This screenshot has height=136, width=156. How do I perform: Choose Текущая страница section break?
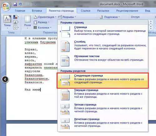pyautogui.click(x=103, y=95)
